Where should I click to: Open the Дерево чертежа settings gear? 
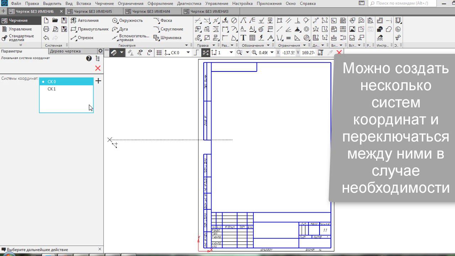click(x=100, y=51)
